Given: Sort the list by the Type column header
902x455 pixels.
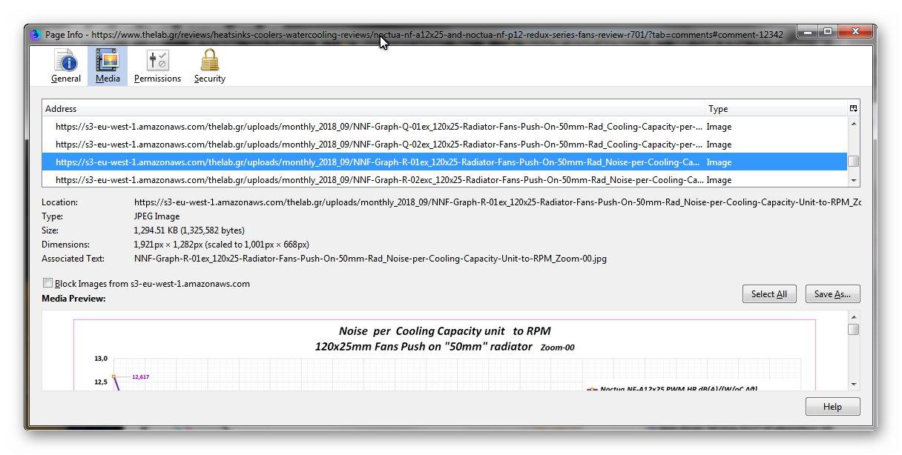Looking at the screenshot, I should coord(776,108).
